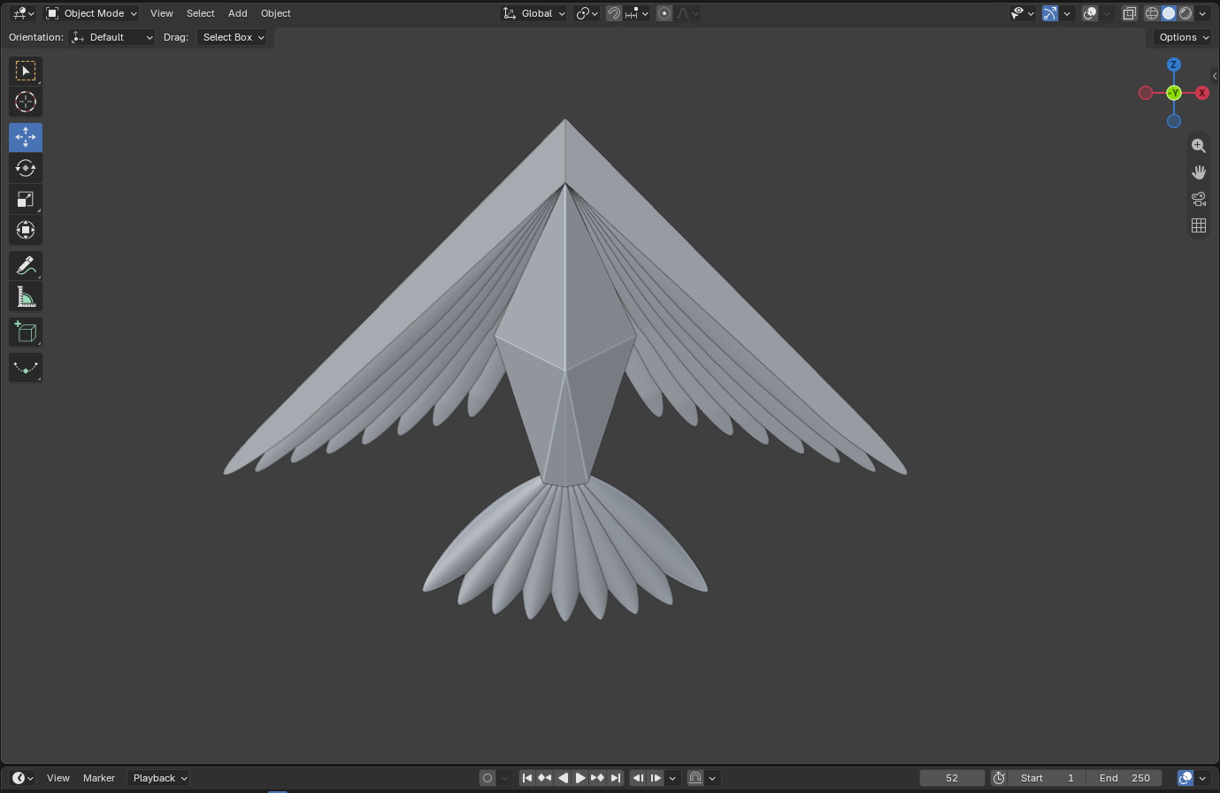Select the Annotate pencil tool

[x=26, y=265]
